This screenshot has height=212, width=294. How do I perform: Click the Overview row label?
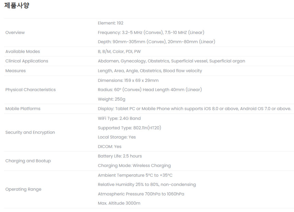click(x=15, y=33)
